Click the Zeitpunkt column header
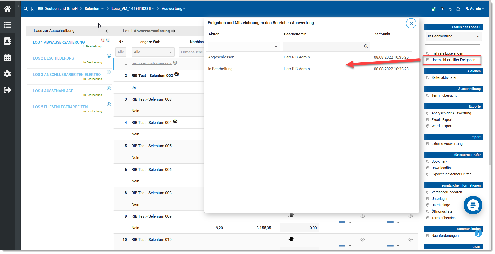495x254 pixels. [x=382, y=34]
